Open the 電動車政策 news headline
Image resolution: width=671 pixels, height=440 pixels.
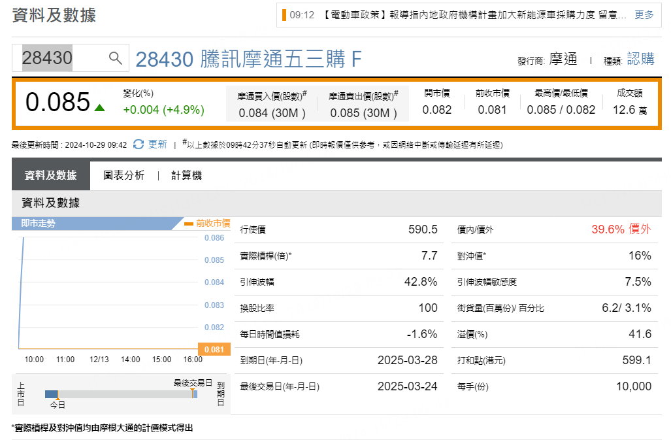point(474,15)
